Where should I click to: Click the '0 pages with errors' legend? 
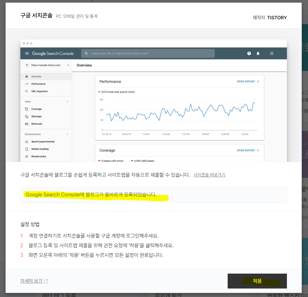pos(111,161)
